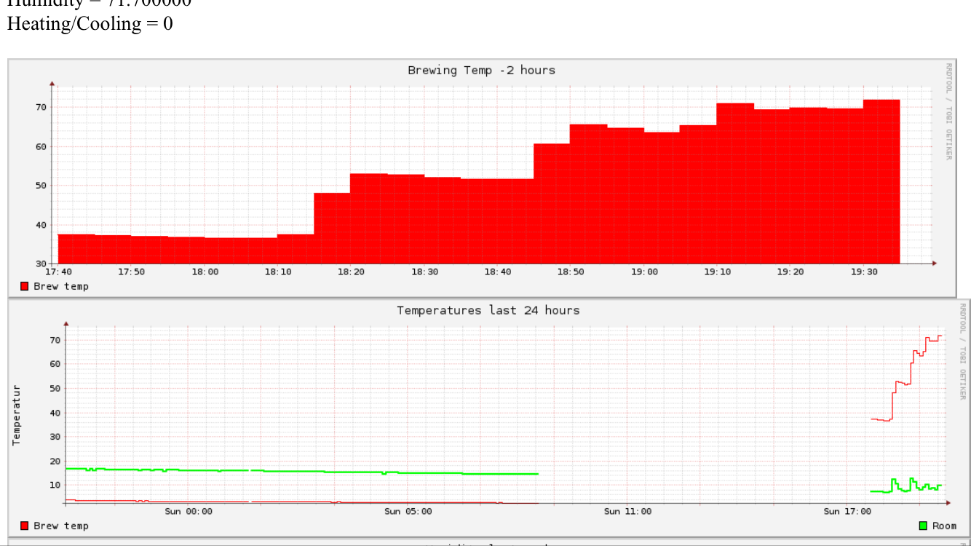The height and width of the screenshot is (546, 971).
Task: Click the green Room legend swatch
Action: tap(923, 526)
